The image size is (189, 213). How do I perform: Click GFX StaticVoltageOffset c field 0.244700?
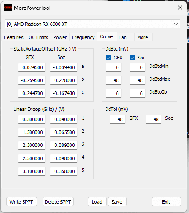[32, 93]
